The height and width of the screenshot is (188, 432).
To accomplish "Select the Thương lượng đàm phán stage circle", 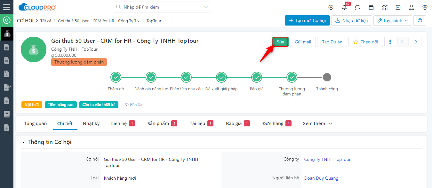I will point(292,77).
